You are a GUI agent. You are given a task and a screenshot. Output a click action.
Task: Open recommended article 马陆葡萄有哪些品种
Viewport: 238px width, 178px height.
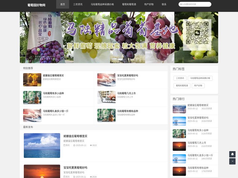[128, 111]
